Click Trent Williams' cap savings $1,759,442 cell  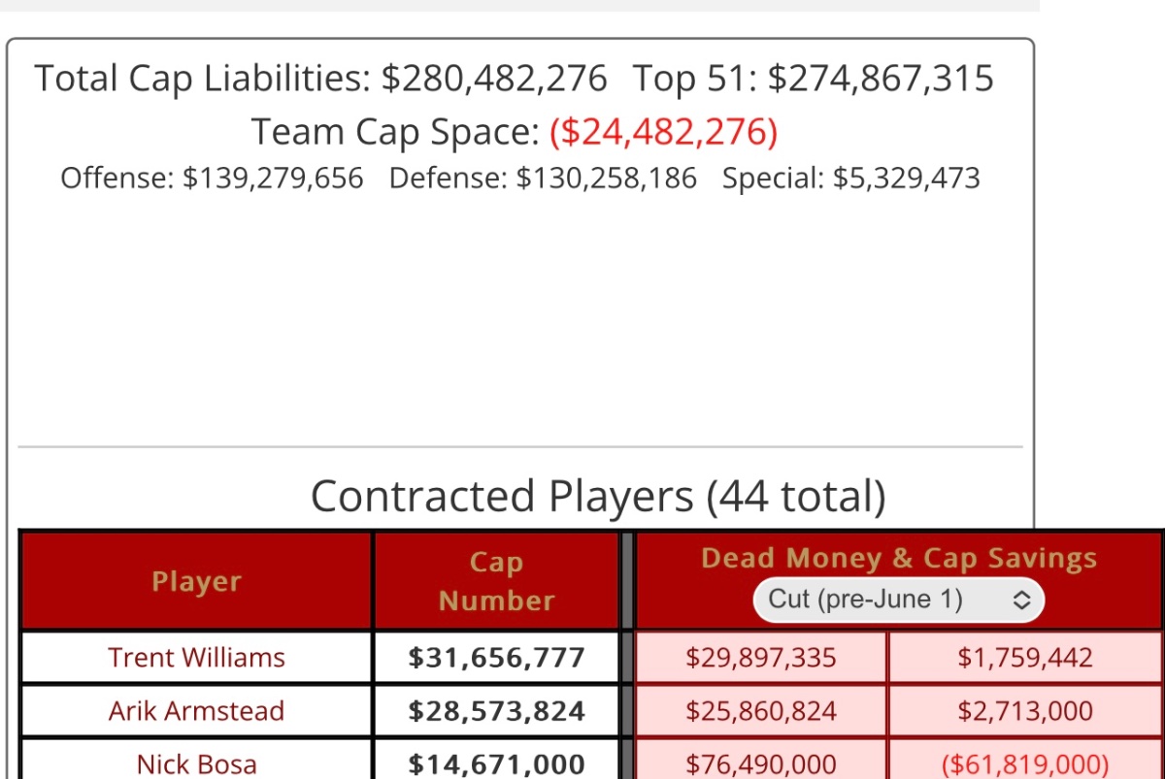click(1024, 658)
